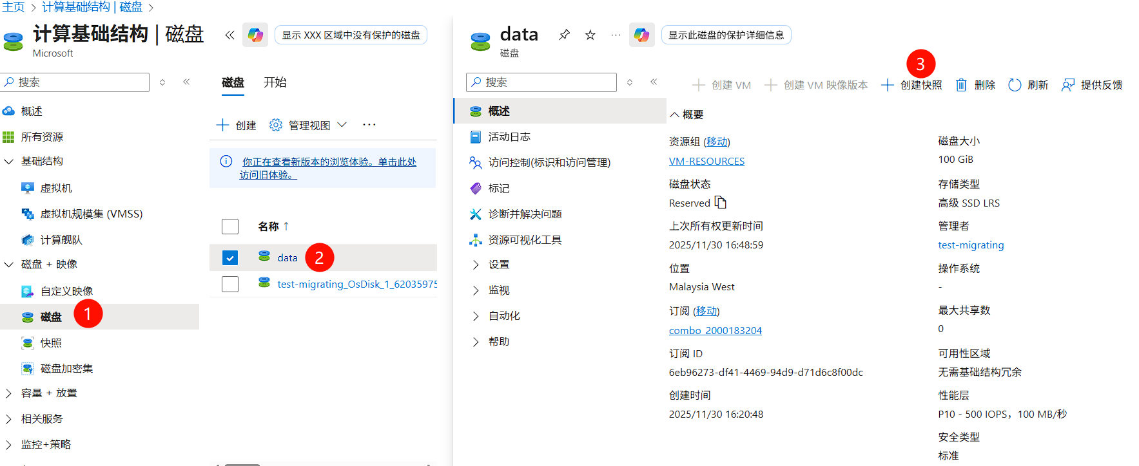
Task: Copy the Reserved disk state value
Action: pos(721,203)
